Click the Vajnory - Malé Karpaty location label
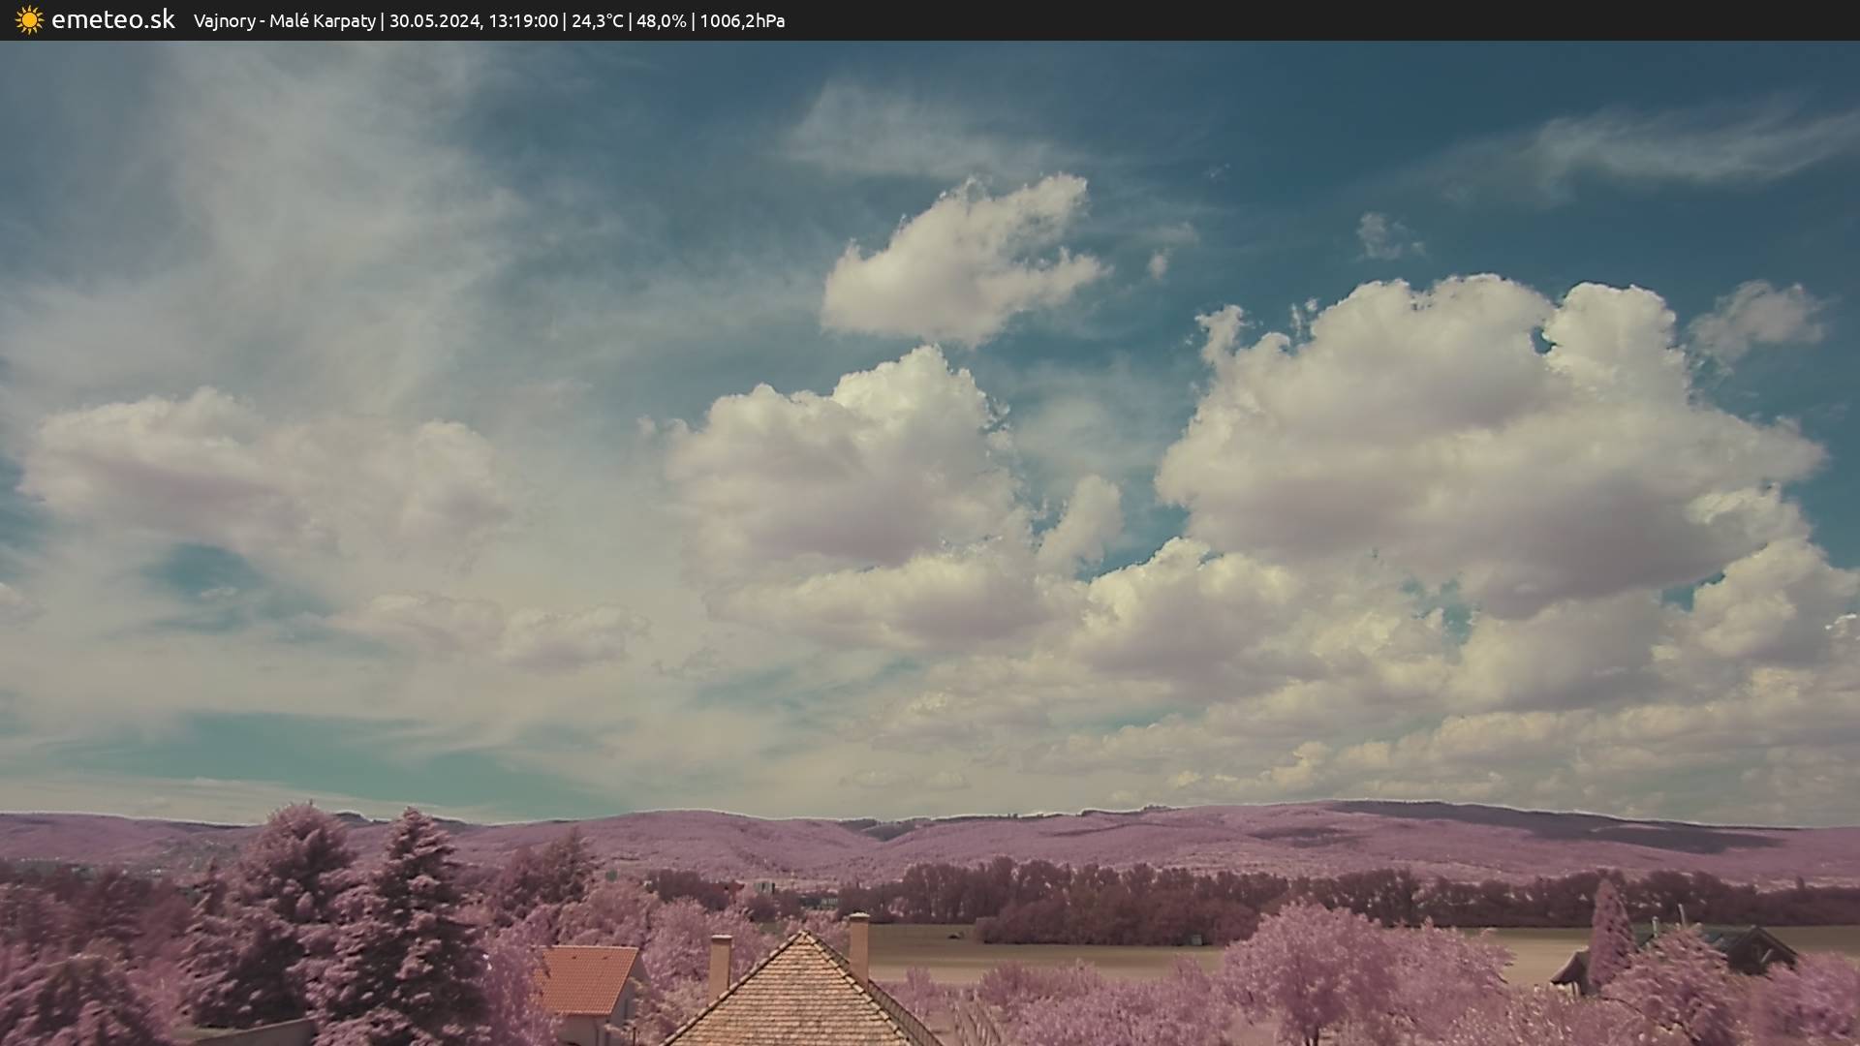Viewport: 1860px width, 1046px height. coord(284,21)
